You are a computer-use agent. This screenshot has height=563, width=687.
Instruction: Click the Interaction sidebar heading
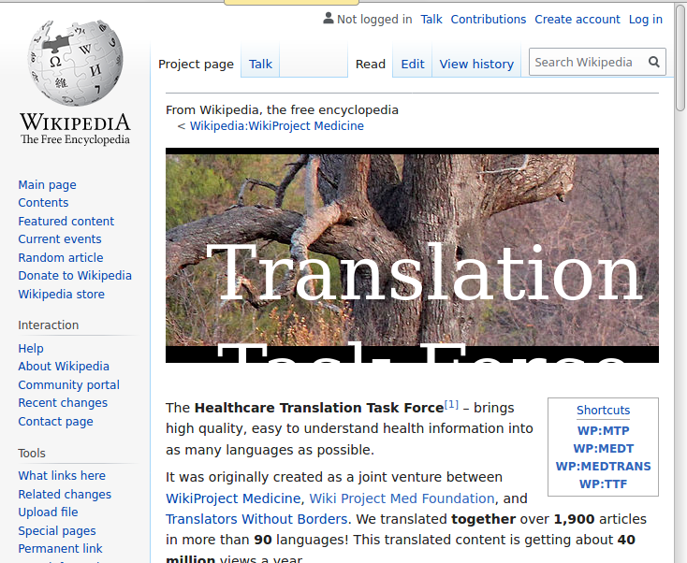click(48, 325)
